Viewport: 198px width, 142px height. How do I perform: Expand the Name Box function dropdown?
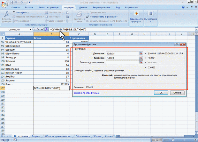pyautogui.click(x=30, y=30)
